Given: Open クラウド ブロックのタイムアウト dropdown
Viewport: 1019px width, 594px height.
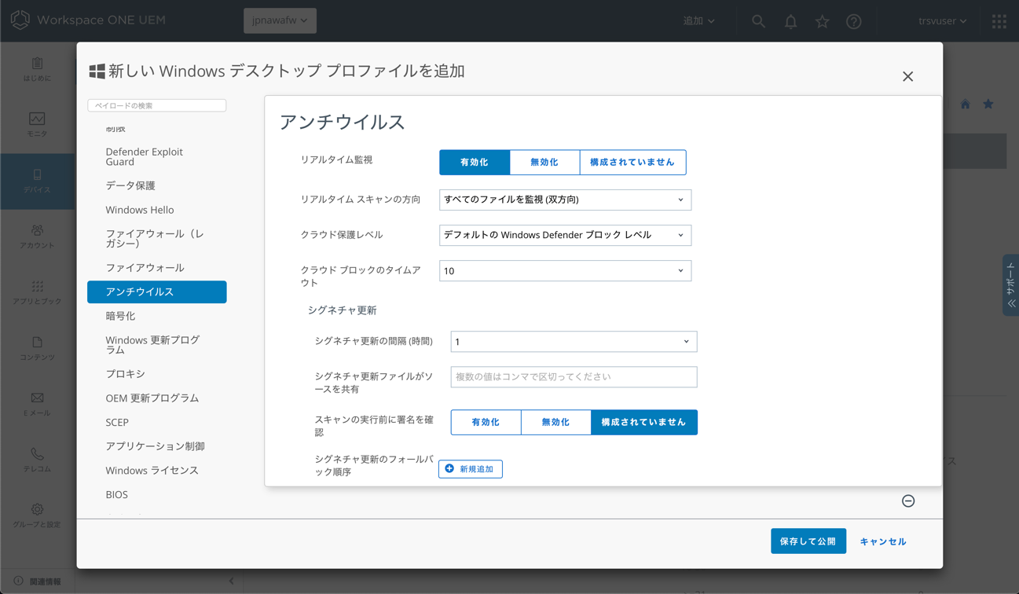Looking at the screenshot, I should [x=565, y=271].
